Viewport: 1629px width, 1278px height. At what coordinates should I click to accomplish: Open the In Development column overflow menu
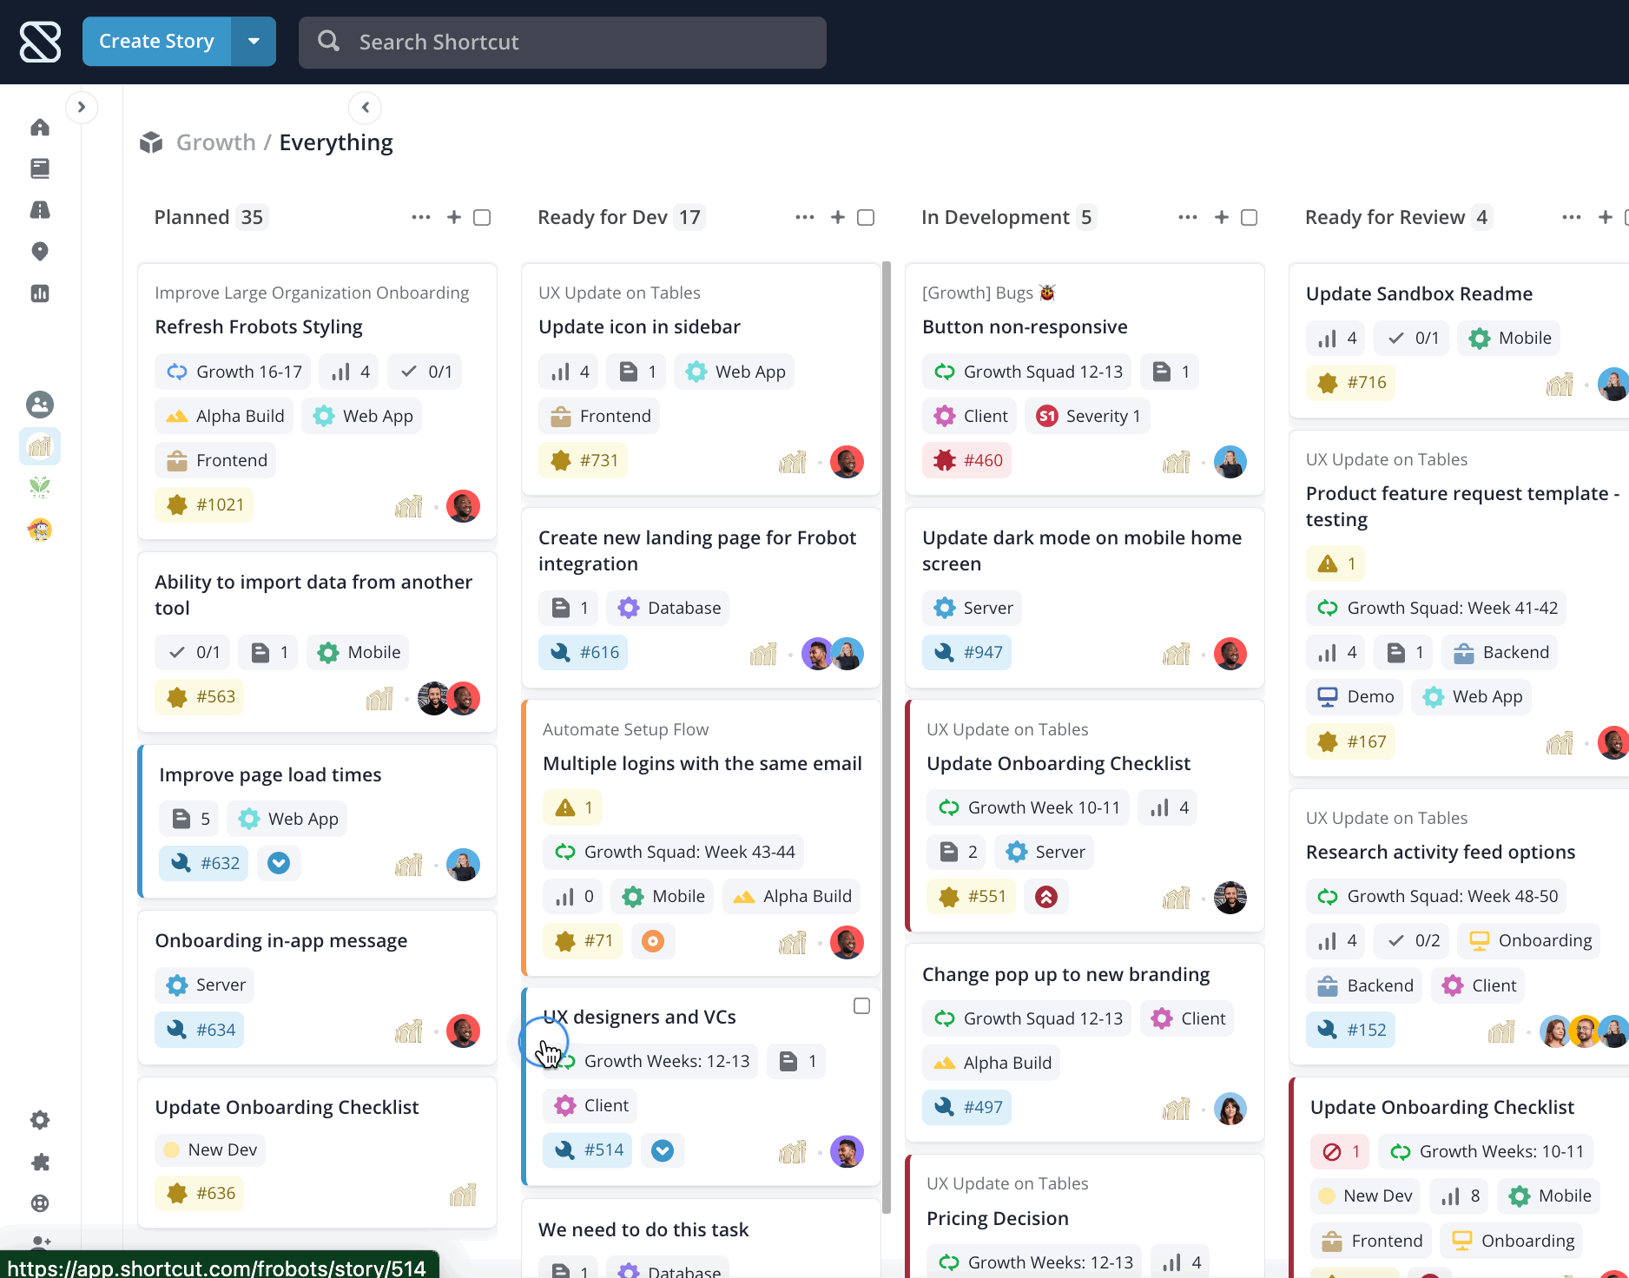[1188, 217]
